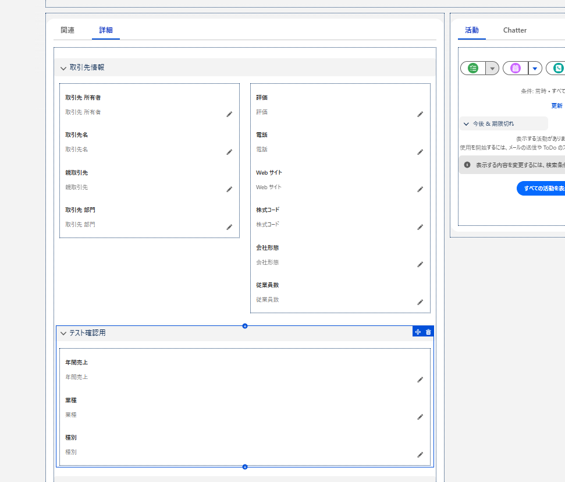The image size is (565, 482).
Task: Click pencil icon for 株式コード field
Action: (x=420, y=227)
